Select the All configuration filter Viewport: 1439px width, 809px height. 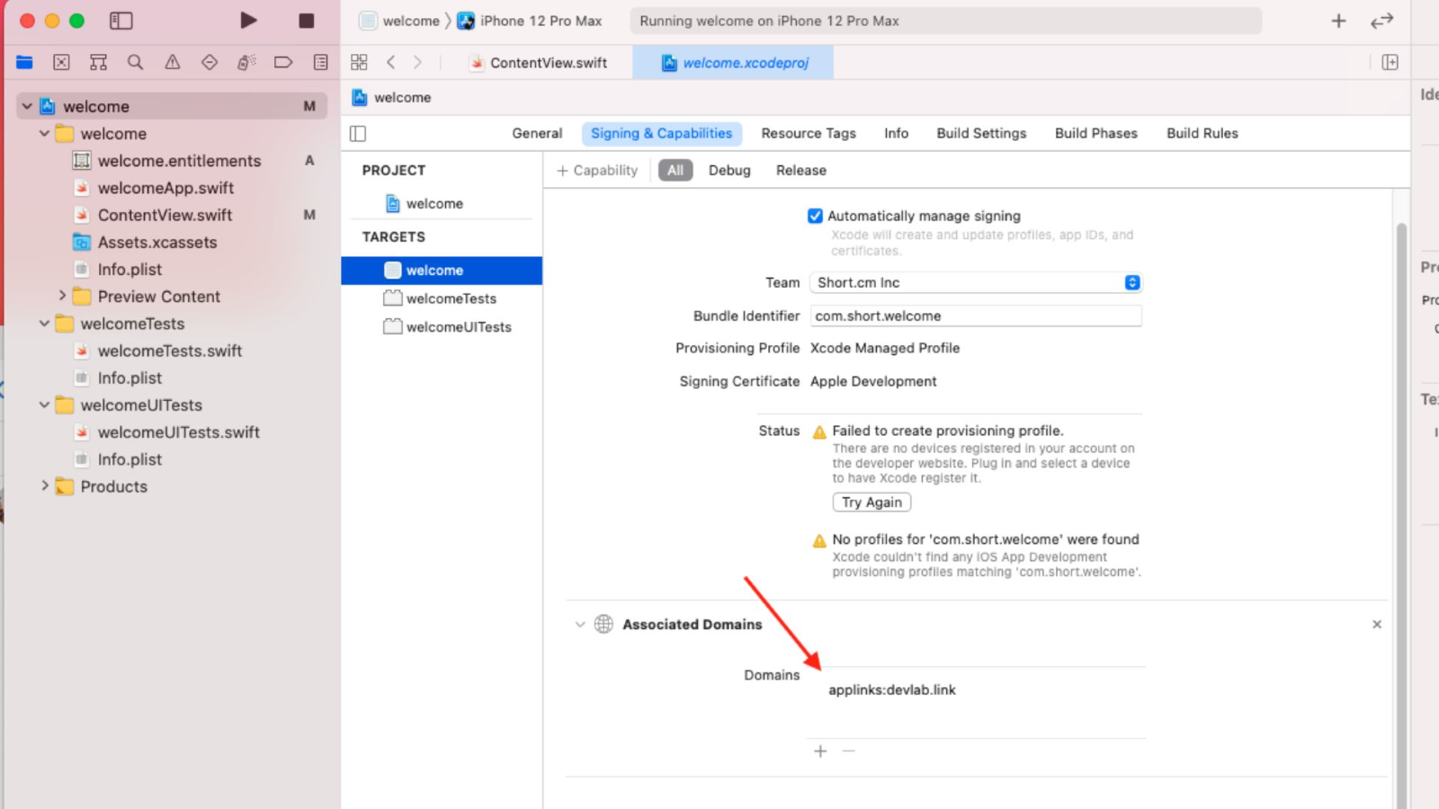[x=675, y=170]
